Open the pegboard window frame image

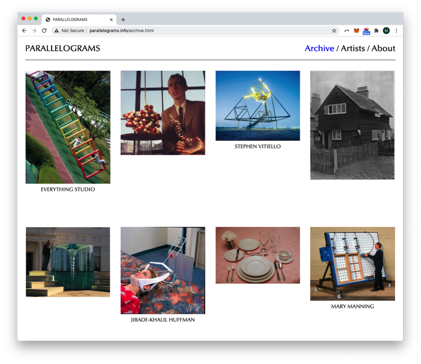(x=353, y=264)
